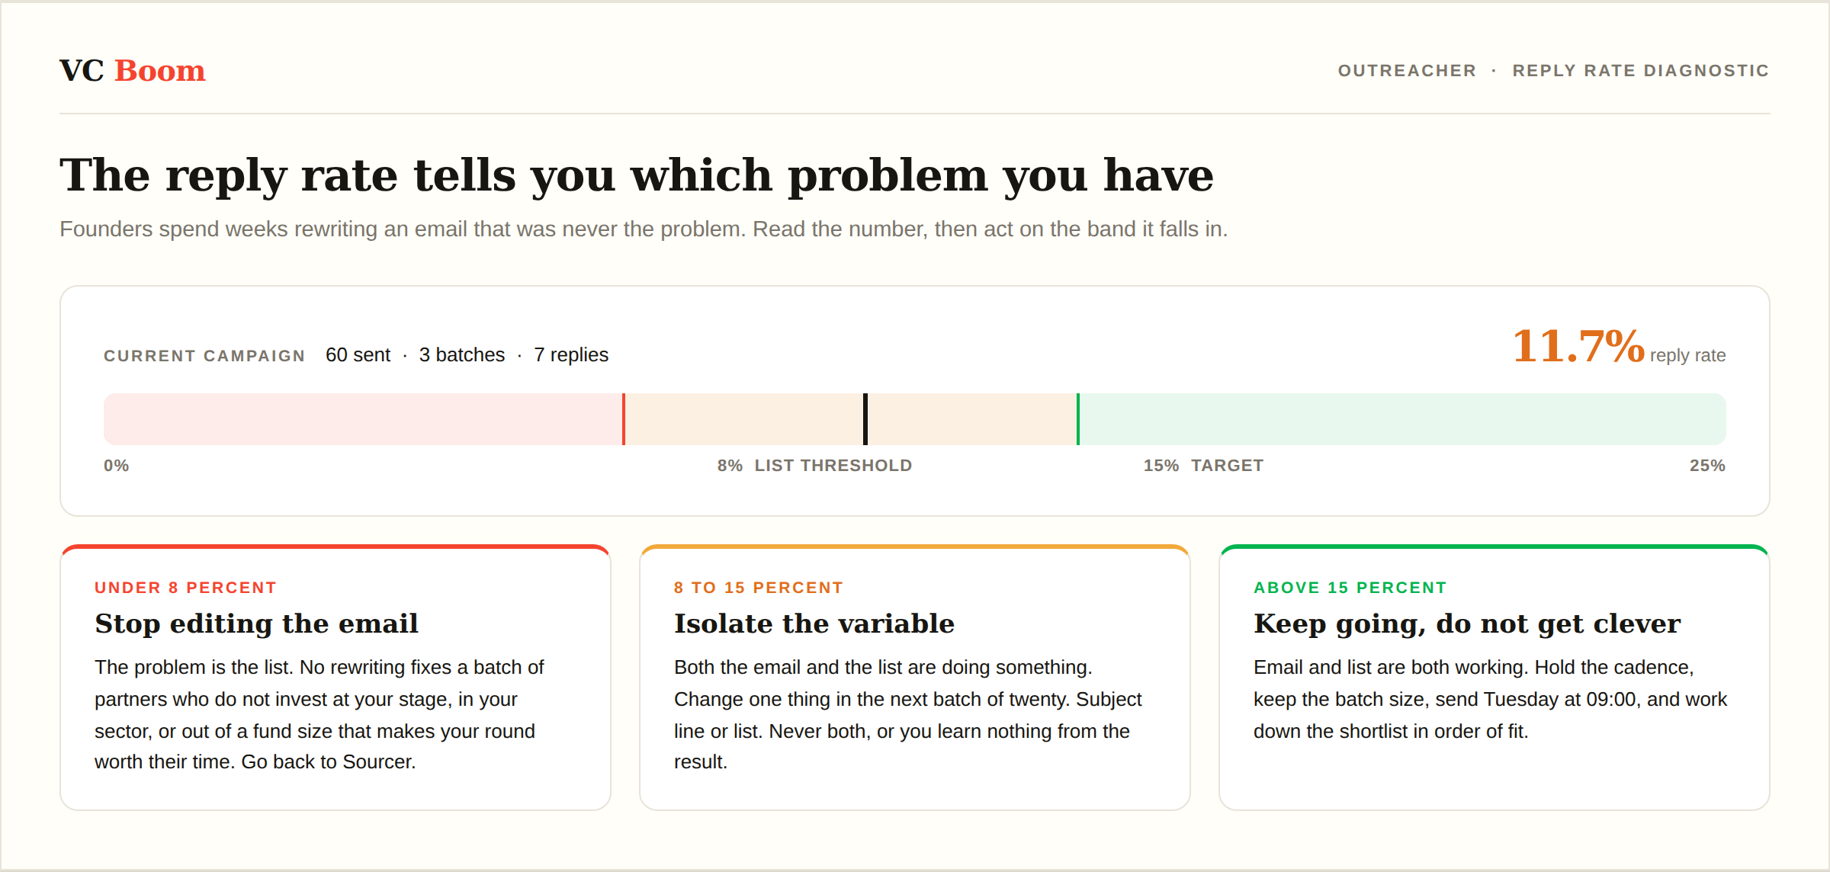
Task: Select the '7 replies' value
Action: pyautogui.click(x=571, y=355)
